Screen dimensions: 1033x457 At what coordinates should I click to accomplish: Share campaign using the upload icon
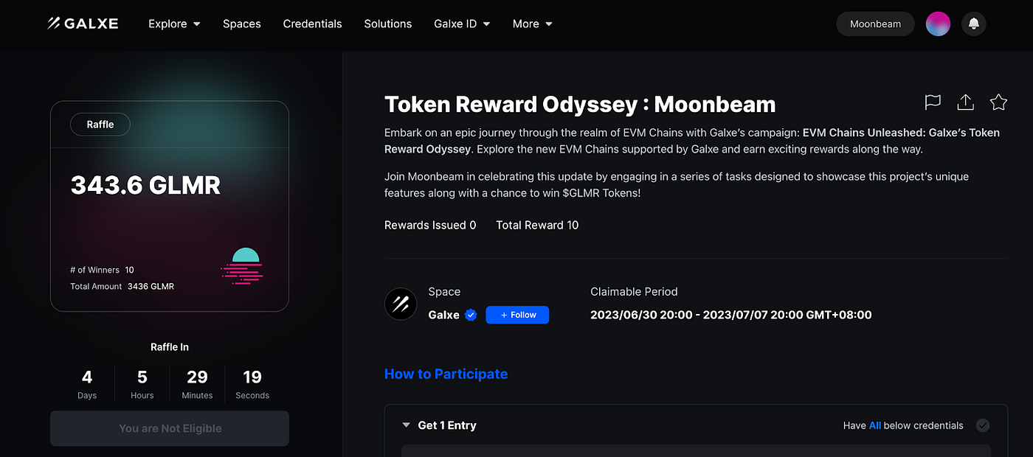click(x=965, y=102)
